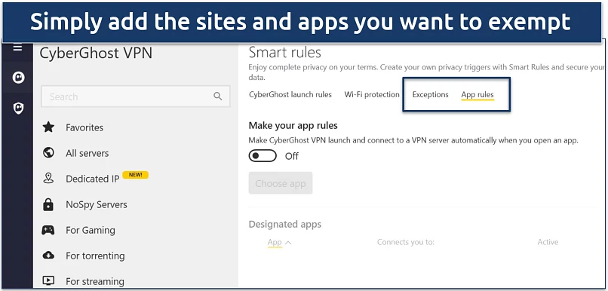Viewport: 608px width, 291px height.
Task: Click the Dedicated IP pin icon
Action: click(x=48, y=178)
